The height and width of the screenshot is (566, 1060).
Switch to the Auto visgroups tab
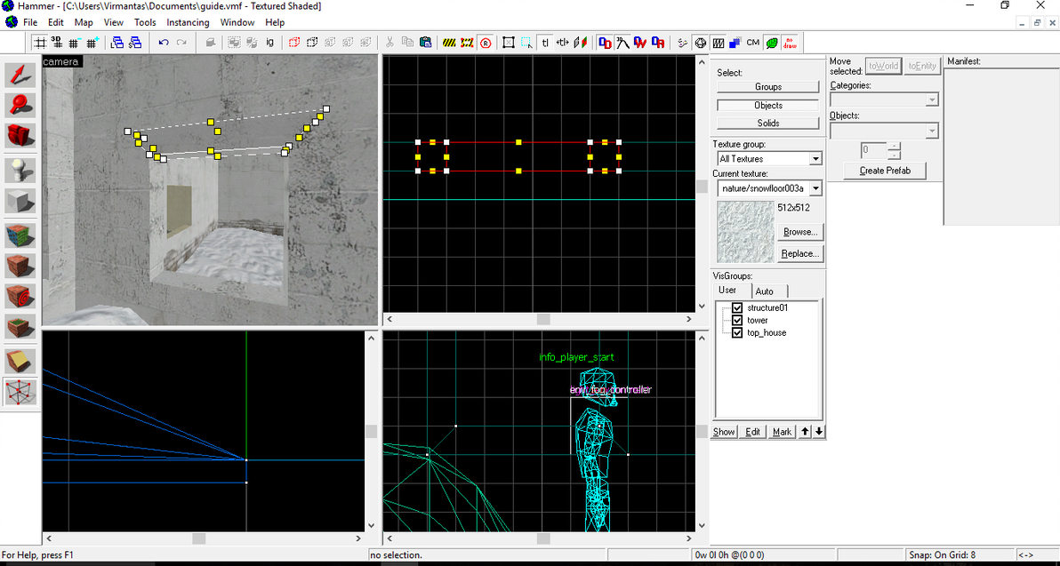[765, 291]
